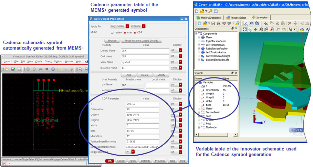Click the Browse button
Viewport: 313px width, 167px height.
(x=112, y=41)
